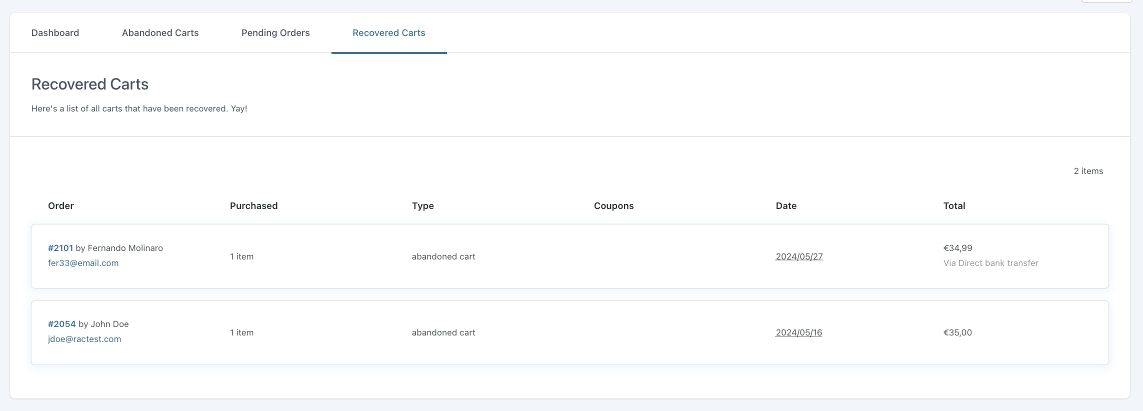Click the 2024/05/27 date
This screenshot has height=411, width=1143.
pyautogui.click(x=799, y=256)
